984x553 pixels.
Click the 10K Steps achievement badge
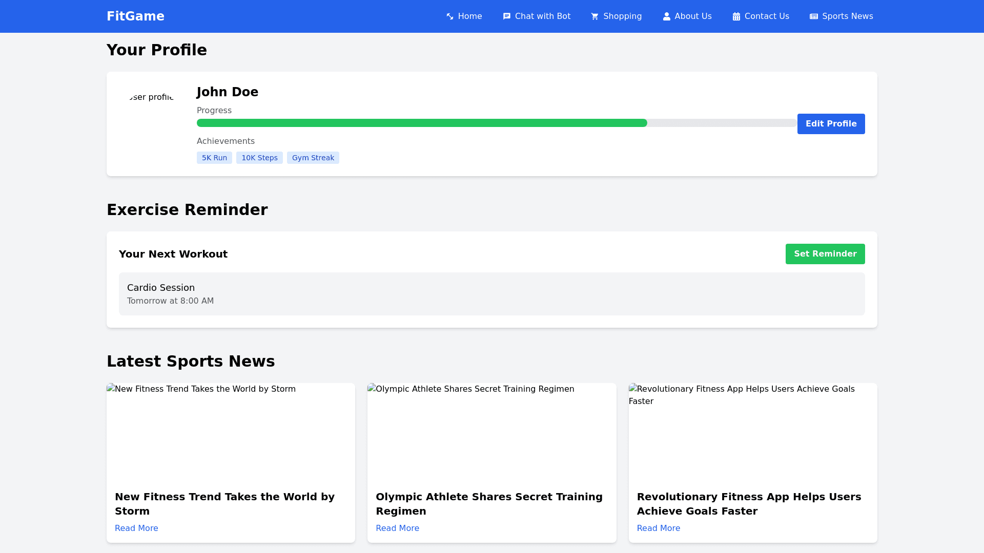click(x=259, y=158)
